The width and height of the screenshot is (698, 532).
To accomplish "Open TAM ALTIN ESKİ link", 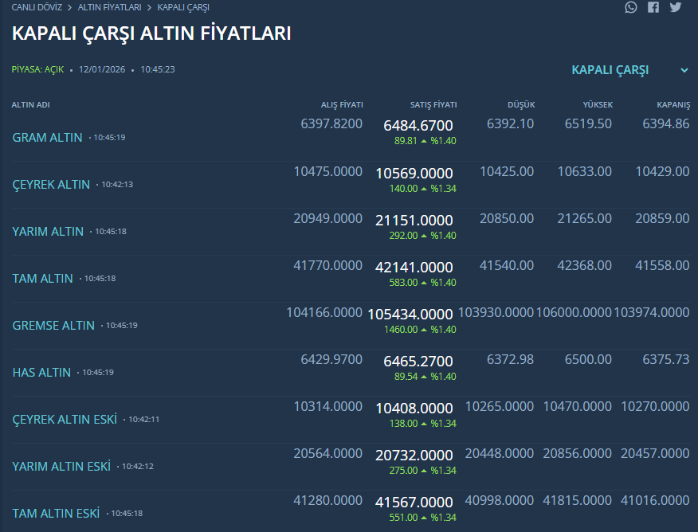I will 56,513.
